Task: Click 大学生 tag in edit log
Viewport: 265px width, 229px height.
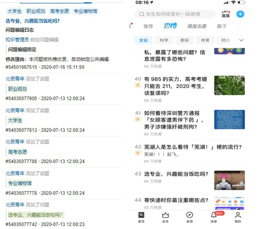Action: pyautogui.click(x=15, y=121)
